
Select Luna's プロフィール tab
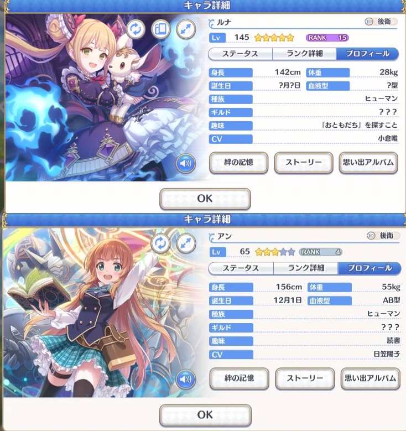367,54
